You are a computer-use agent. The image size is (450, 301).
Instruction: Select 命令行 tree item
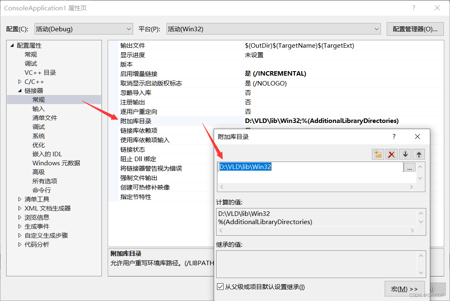42,190
